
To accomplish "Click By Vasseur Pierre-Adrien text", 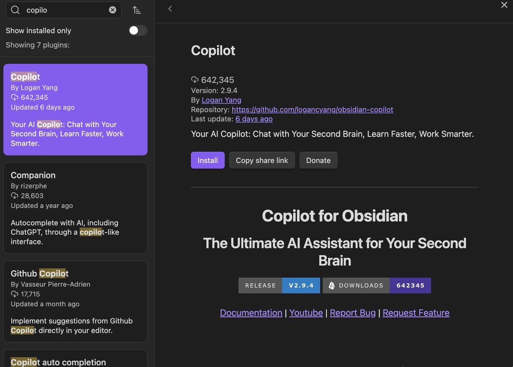I will pyautogui.click(x=50, y=284).
